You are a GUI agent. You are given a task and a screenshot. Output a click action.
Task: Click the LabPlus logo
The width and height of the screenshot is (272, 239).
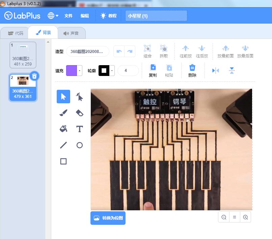pos(22,16)
